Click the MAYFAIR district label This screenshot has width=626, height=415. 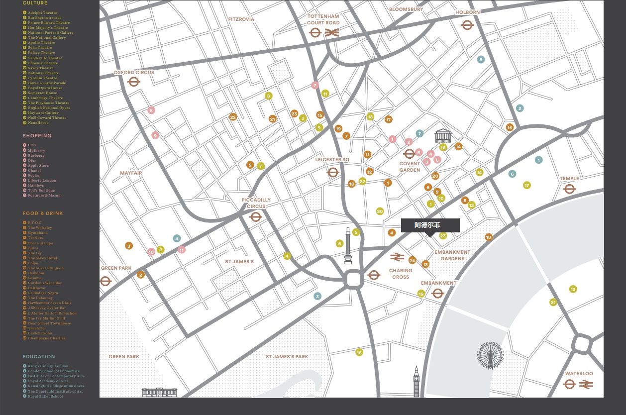coord(131,173)
